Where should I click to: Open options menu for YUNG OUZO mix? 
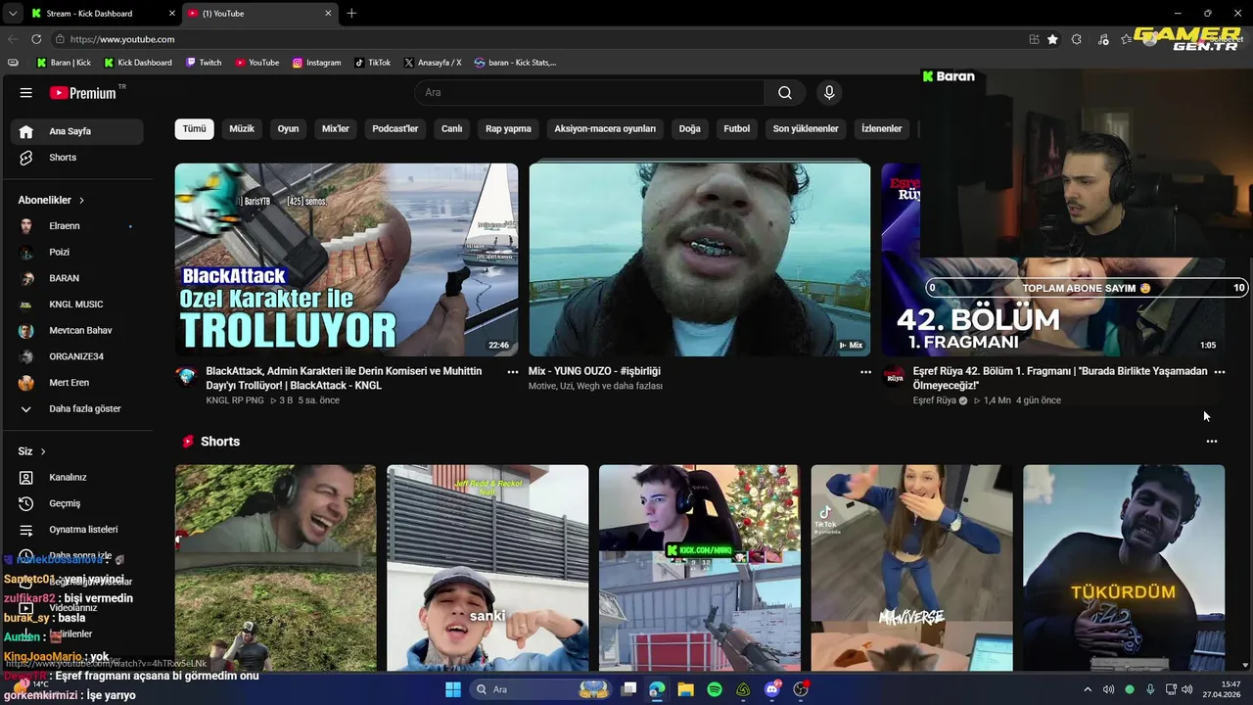pyautogui.click(x=865, y=372)
